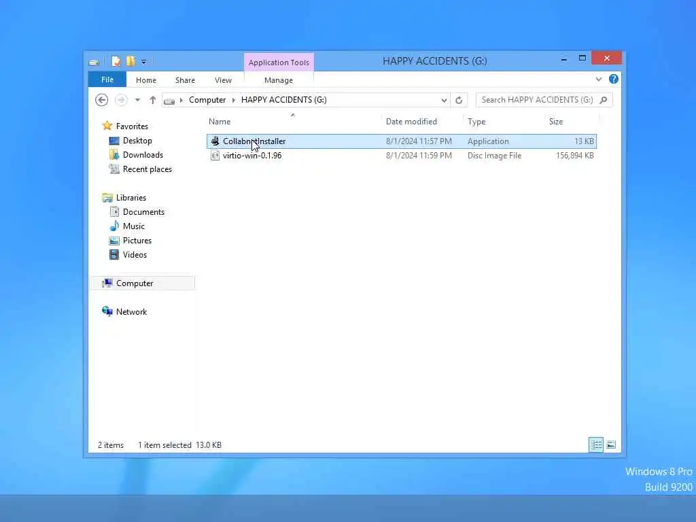The height and width of the screenshot is (522, 696).
Task: Click the drive icon in address bar
Action: 169,101
